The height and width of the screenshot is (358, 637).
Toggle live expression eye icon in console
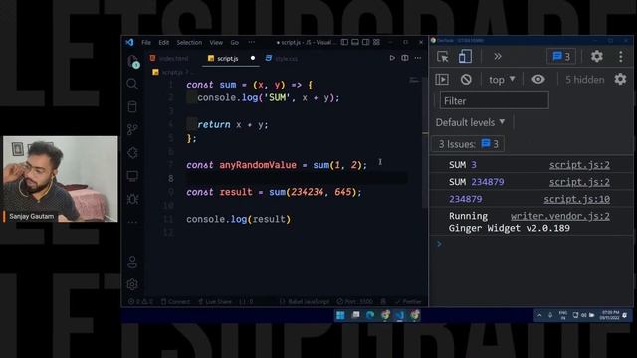(x=538, y=80)
